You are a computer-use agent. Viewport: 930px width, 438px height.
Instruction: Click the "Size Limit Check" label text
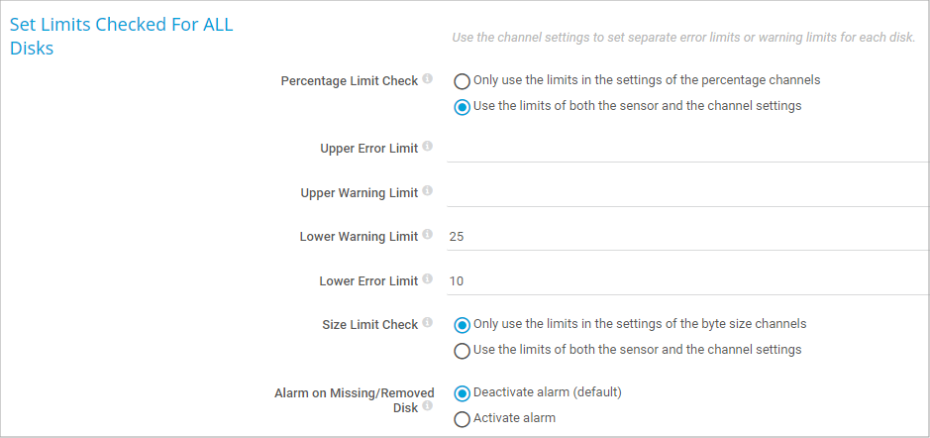click(x=369, y=324)
